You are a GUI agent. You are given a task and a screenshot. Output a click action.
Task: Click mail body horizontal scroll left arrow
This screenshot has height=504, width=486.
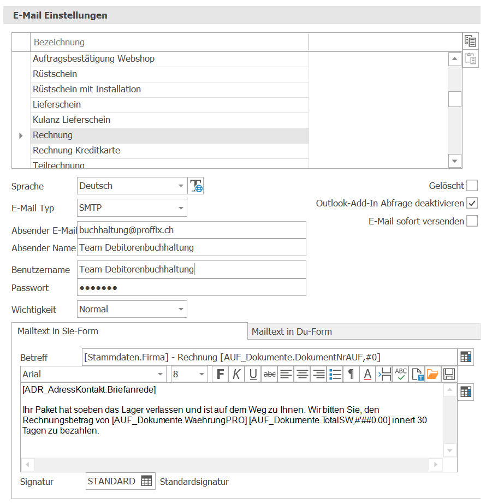[28, 465]
